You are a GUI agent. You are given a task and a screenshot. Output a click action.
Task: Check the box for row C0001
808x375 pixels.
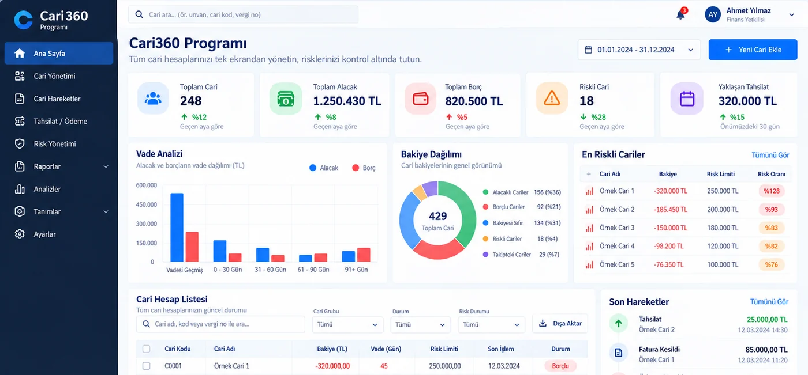pyautogui.click(x=146, y=366)
